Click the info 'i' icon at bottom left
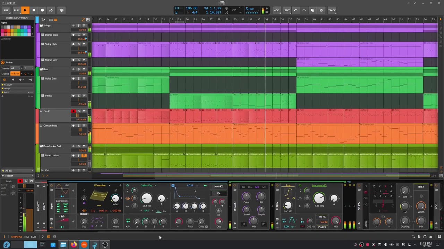Image resolution: width=444 pixels, height=249 pixels. pyautogui.click(x=4, y=237)
